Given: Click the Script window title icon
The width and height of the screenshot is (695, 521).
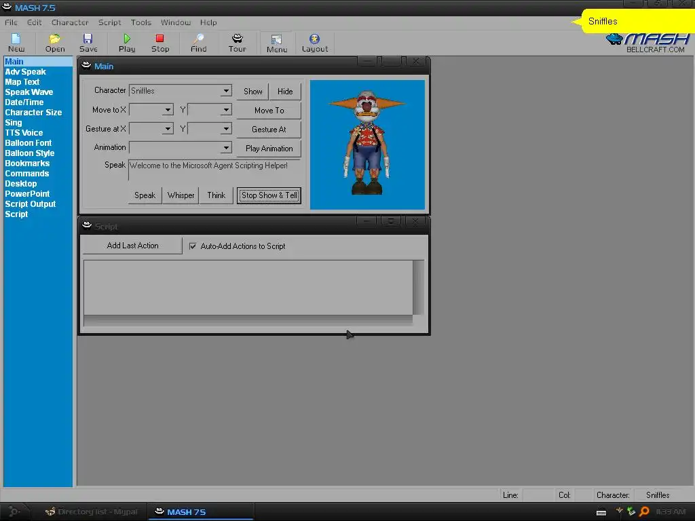Looking at the screenshot, I should coord(87,225).
